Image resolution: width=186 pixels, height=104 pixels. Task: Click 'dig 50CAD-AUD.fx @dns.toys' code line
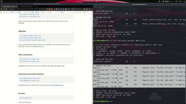click(29, 81)
